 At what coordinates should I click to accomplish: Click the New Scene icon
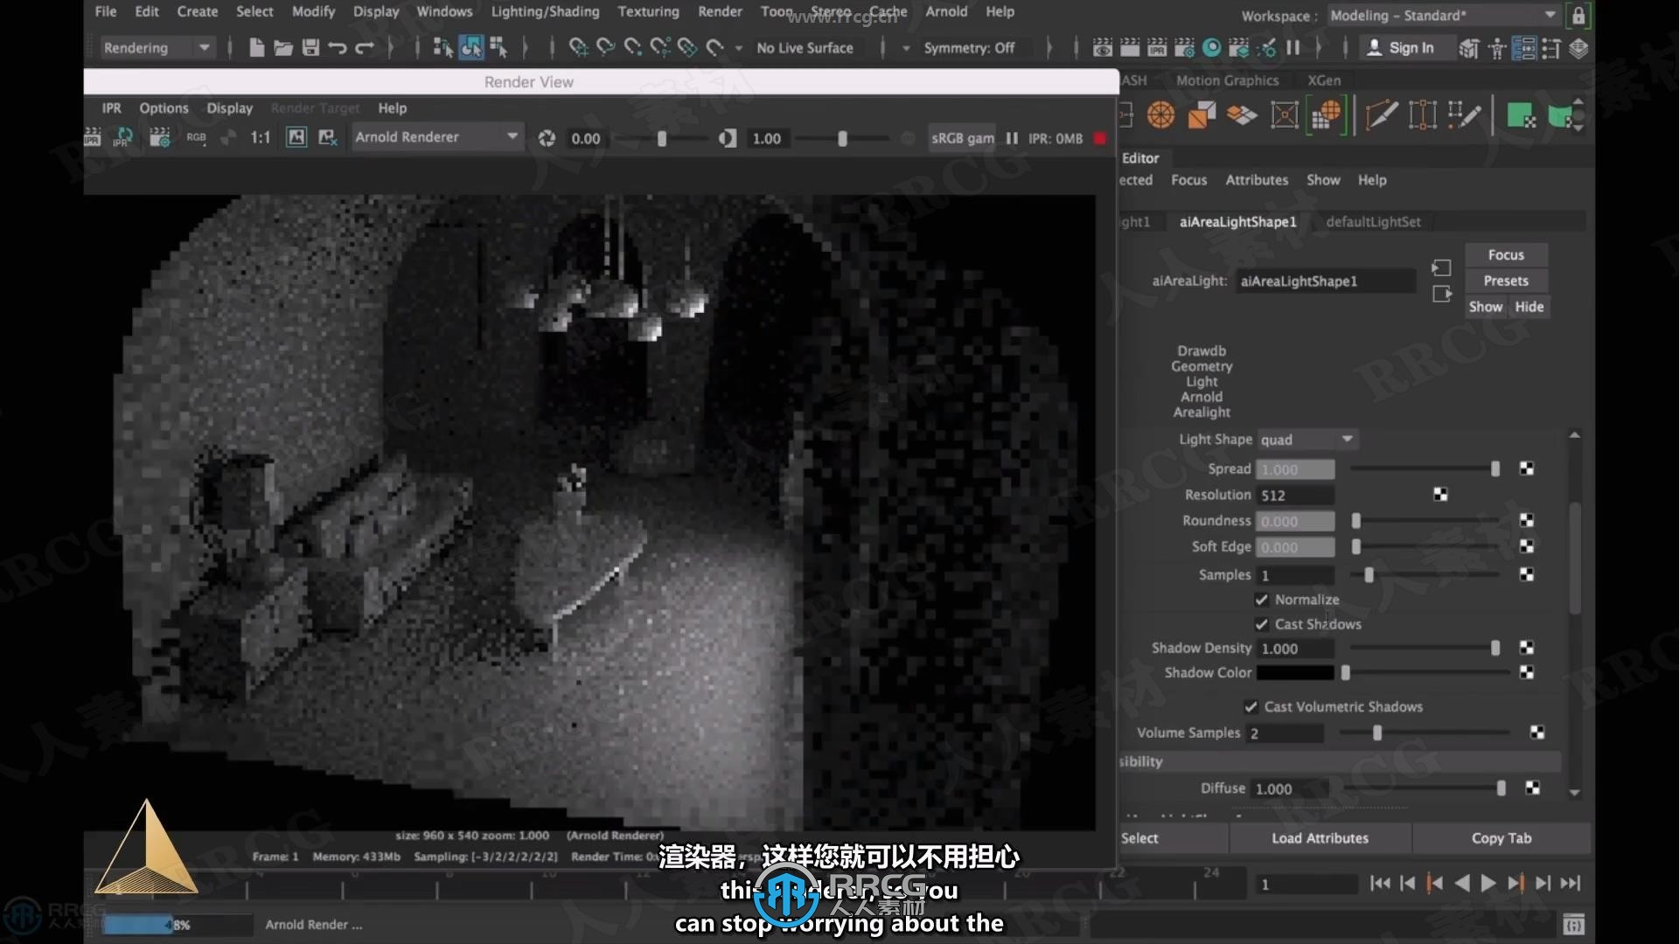(256, 47)
